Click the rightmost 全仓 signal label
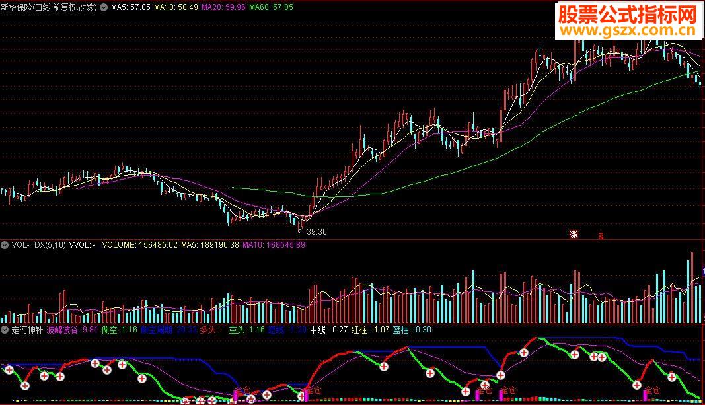Image resolution: width=705 pixels, height=405 pixels. click(x=652, y=390)
